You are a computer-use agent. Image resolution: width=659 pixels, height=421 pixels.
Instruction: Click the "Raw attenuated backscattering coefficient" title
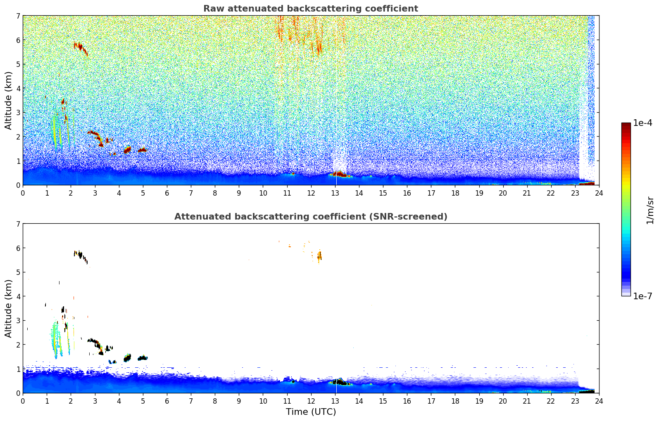pos(310,9)
